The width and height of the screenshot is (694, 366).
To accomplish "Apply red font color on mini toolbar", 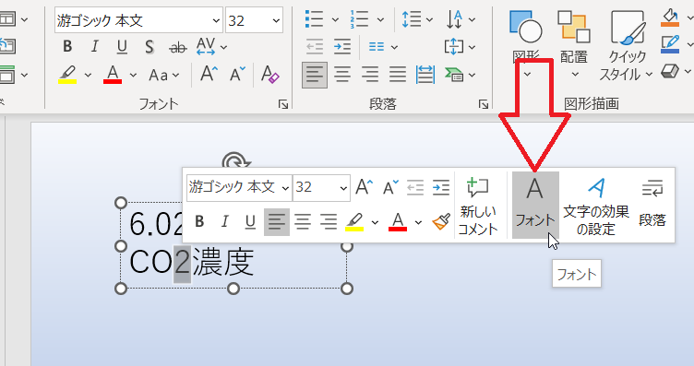I will tap(398, 221).
